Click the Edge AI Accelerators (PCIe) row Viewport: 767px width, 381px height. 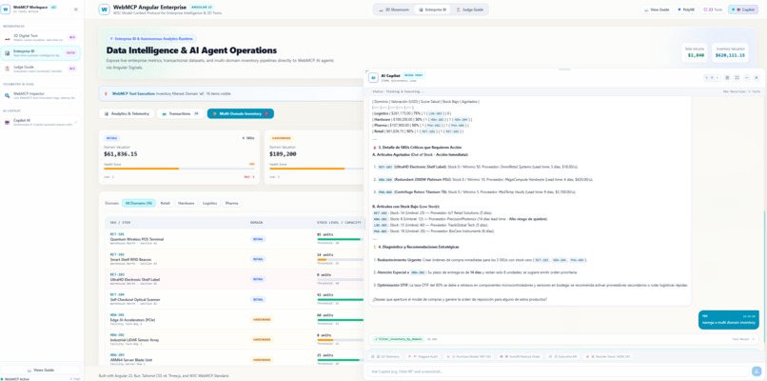235,319
